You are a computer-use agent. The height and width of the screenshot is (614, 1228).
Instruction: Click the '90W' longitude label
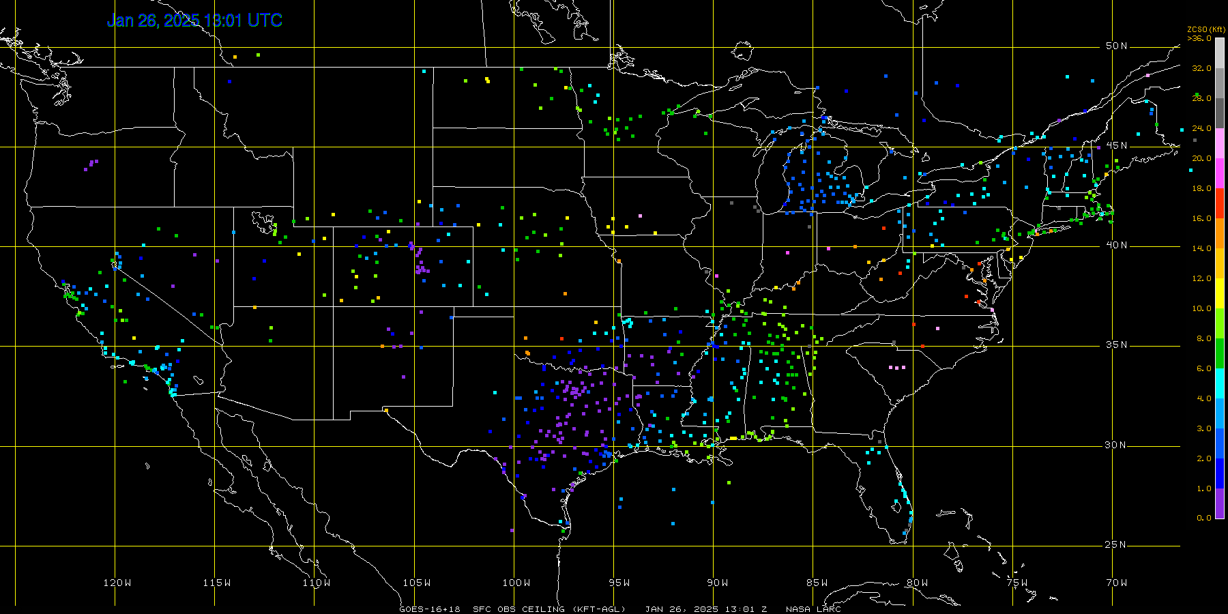point(717,583)
